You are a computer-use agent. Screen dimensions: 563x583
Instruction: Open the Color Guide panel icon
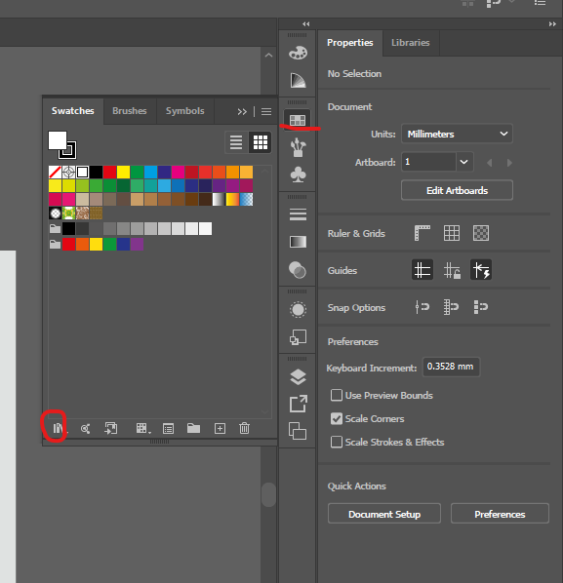298,80
